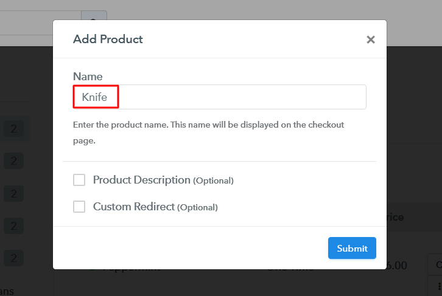Click the 'Custom Redirect (Optional)' label

[x=155, y=207]
